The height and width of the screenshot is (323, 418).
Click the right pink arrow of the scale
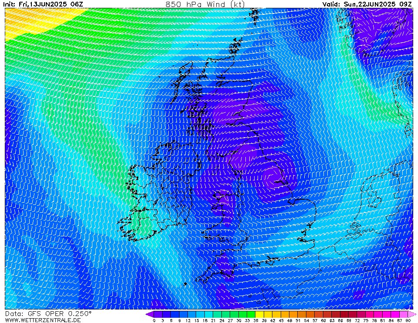(412, 314)
